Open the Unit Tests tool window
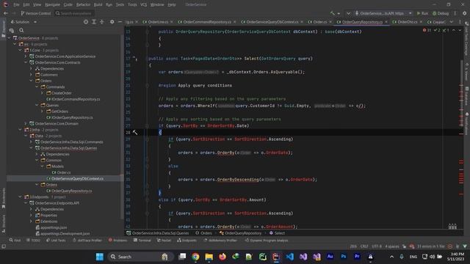The width and height of the screenshot is (470, 264). coord(56,240)
